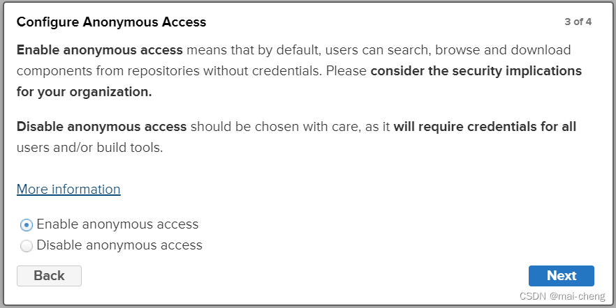The image size is (616, 308).
Task: Click the components from repositories without credentials text
Action: 169,71
